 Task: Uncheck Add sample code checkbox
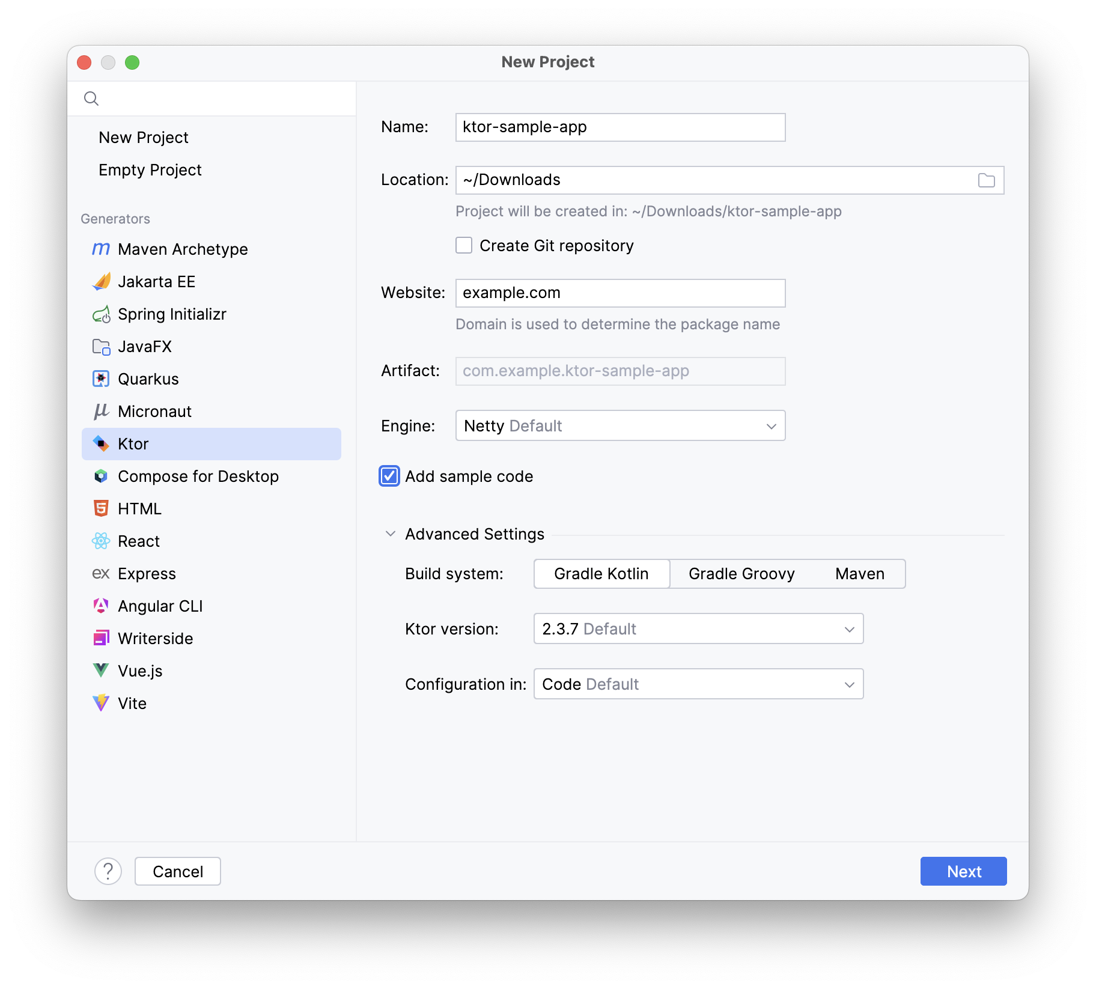[x=389, y=476]
